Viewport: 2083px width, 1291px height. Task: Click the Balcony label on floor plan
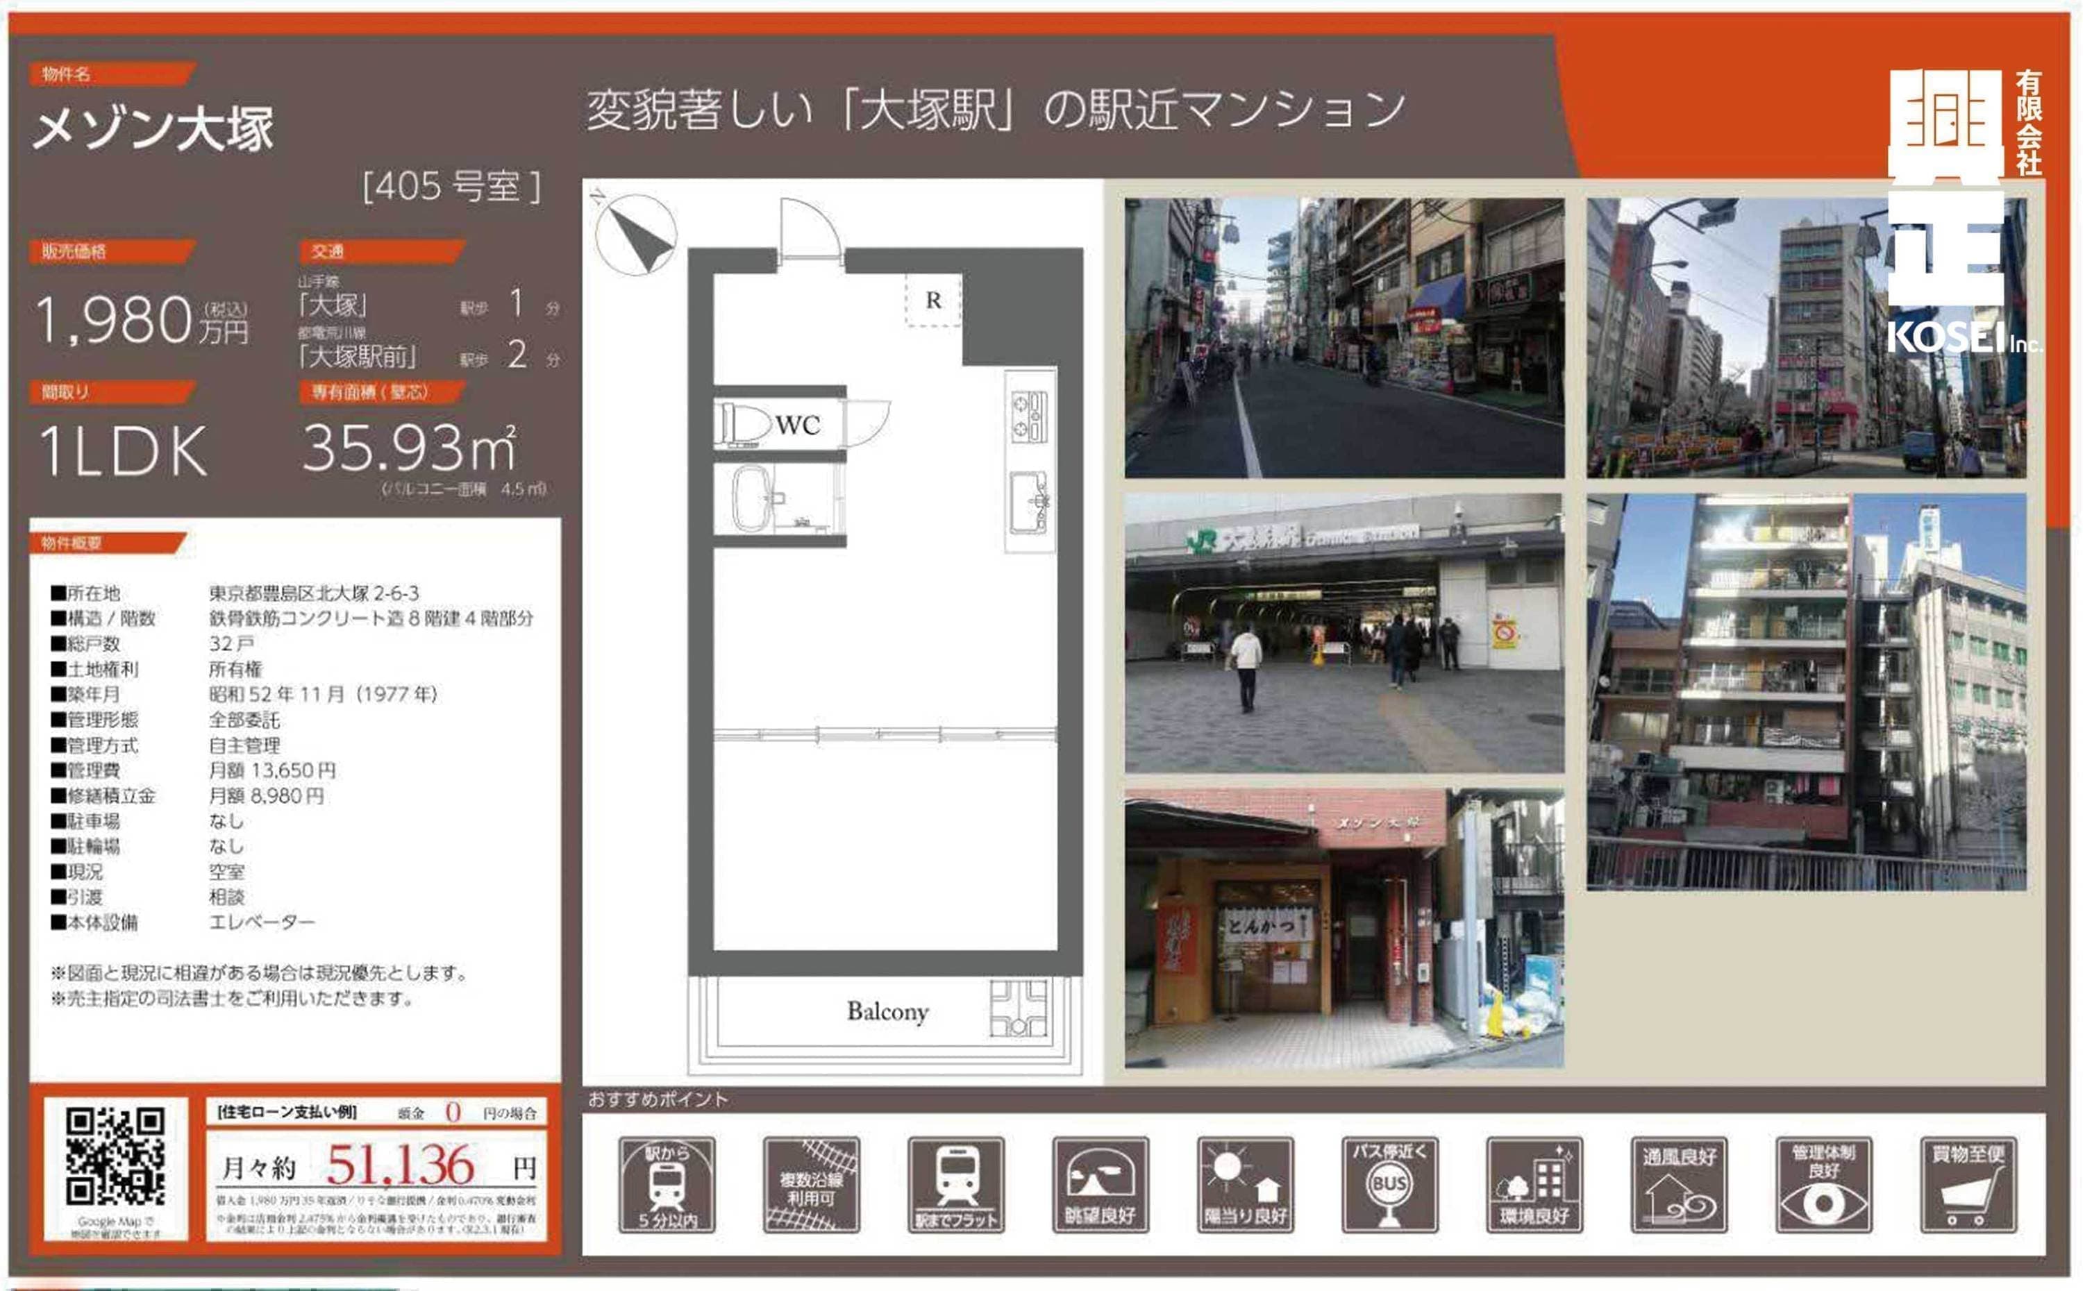(x=887, y=1012)
